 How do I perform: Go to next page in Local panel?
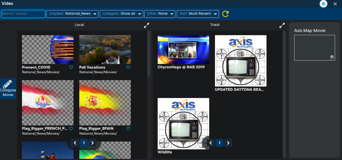coord(92,143)
